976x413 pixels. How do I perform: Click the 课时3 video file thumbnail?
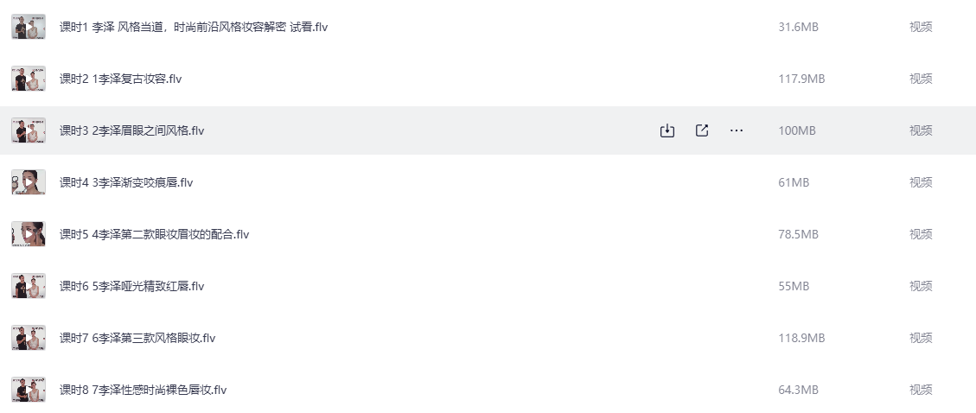coord(29,130)
